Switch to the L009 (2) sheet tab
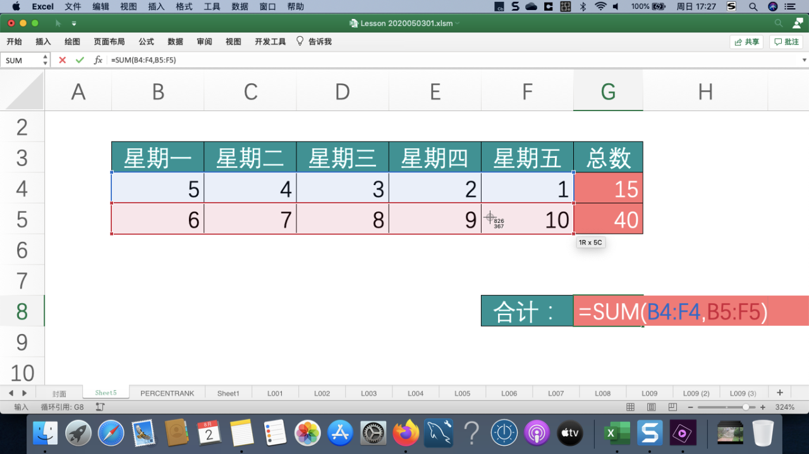This screenshot has width=809, height=454. (696, 393)
